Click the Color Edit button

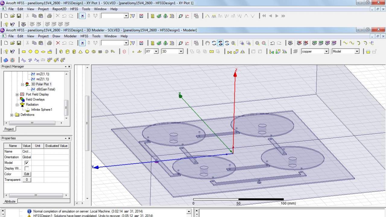pyautogui.click(x=27, y=174)
